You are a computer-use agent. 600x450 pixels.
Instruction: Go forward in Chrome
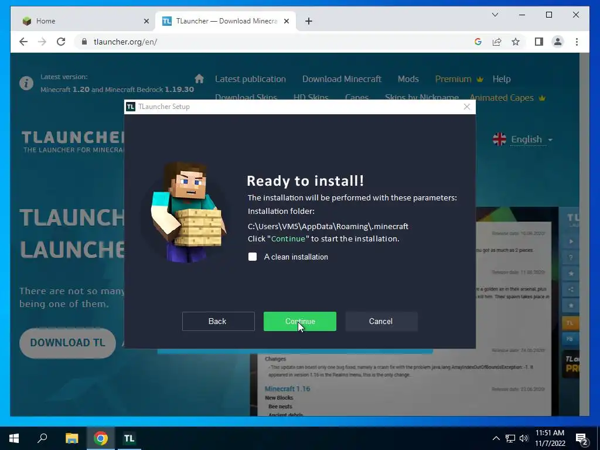pos(42,42)
